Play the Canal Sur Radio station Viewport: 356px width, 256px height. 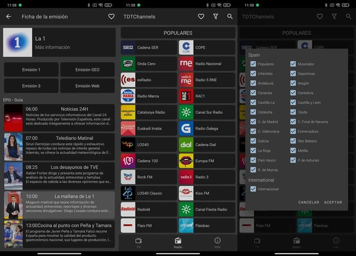[207, 112]
